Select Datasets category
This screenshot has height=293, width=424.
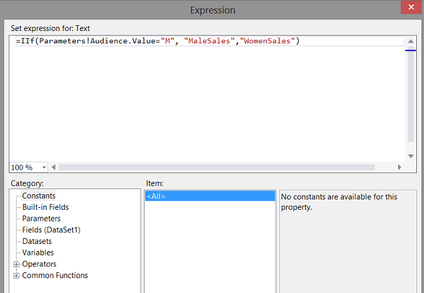pos(37,241)
